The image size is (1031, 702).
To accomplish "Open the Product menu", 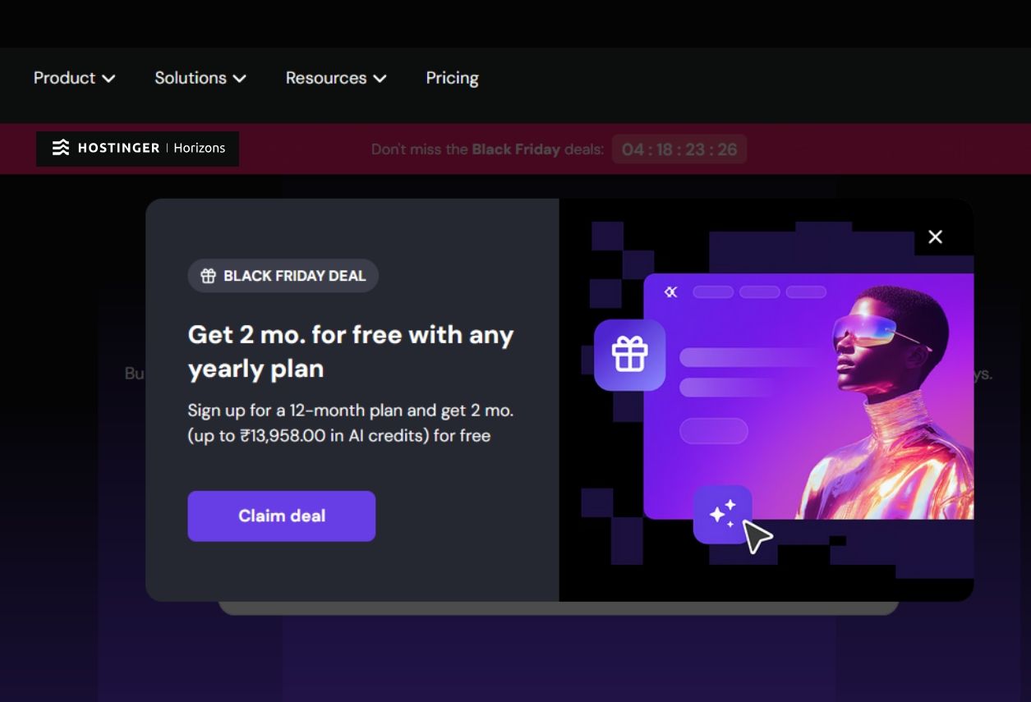I will tap(74, 78).
